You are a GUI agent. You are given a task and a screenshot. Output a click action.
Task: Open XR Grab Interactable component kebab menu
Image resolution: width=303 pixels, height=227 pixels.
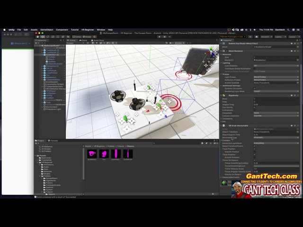click(x=298, y=126)
